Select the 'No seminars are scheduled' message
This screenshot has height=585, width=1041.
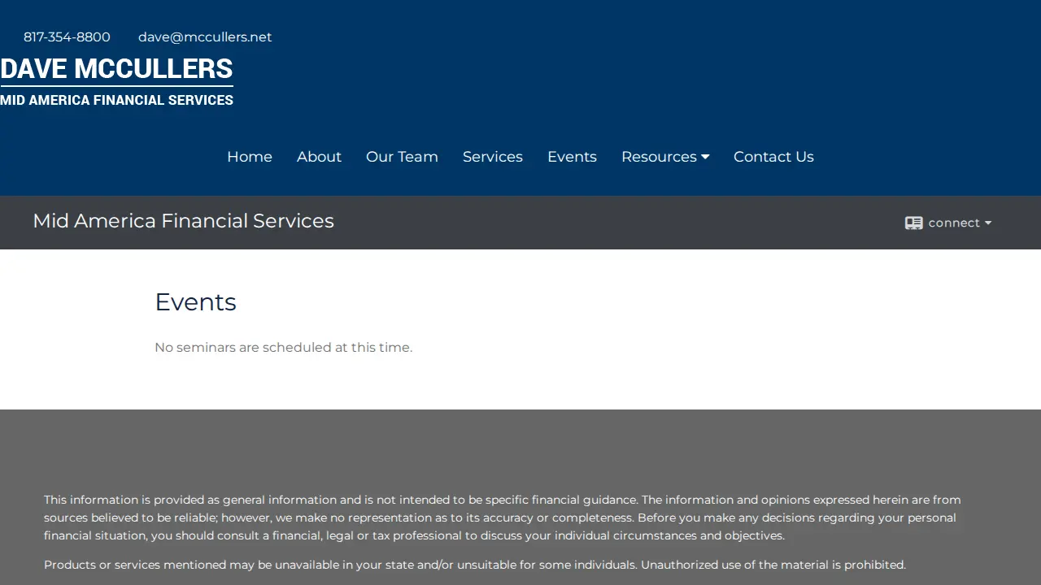283,348
